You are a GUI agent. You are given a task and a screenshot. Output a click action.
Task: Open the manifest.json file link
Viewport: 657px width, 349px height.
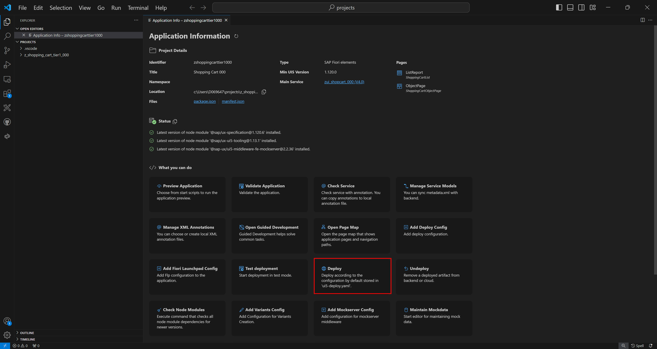pos(233,101)
